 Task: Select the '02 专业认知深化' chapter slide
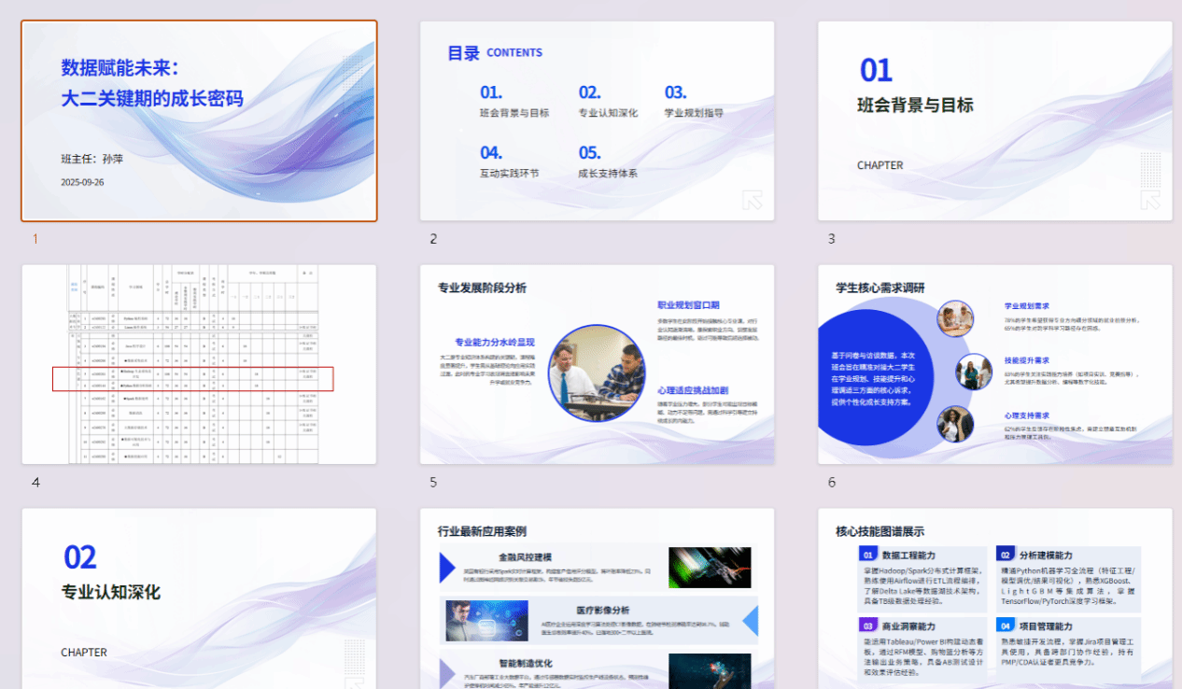199,598
